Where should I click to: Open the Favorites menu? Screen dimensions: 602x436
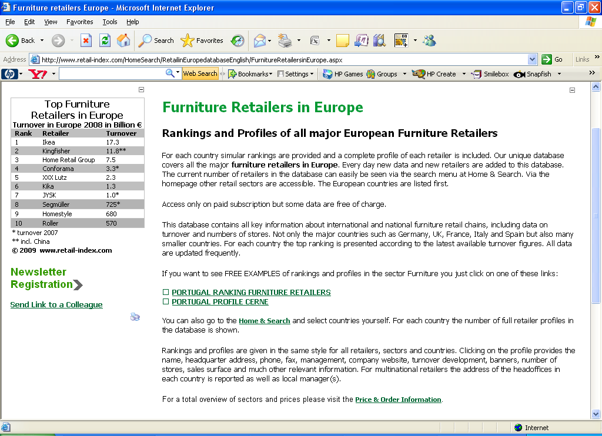coord(79,22)
